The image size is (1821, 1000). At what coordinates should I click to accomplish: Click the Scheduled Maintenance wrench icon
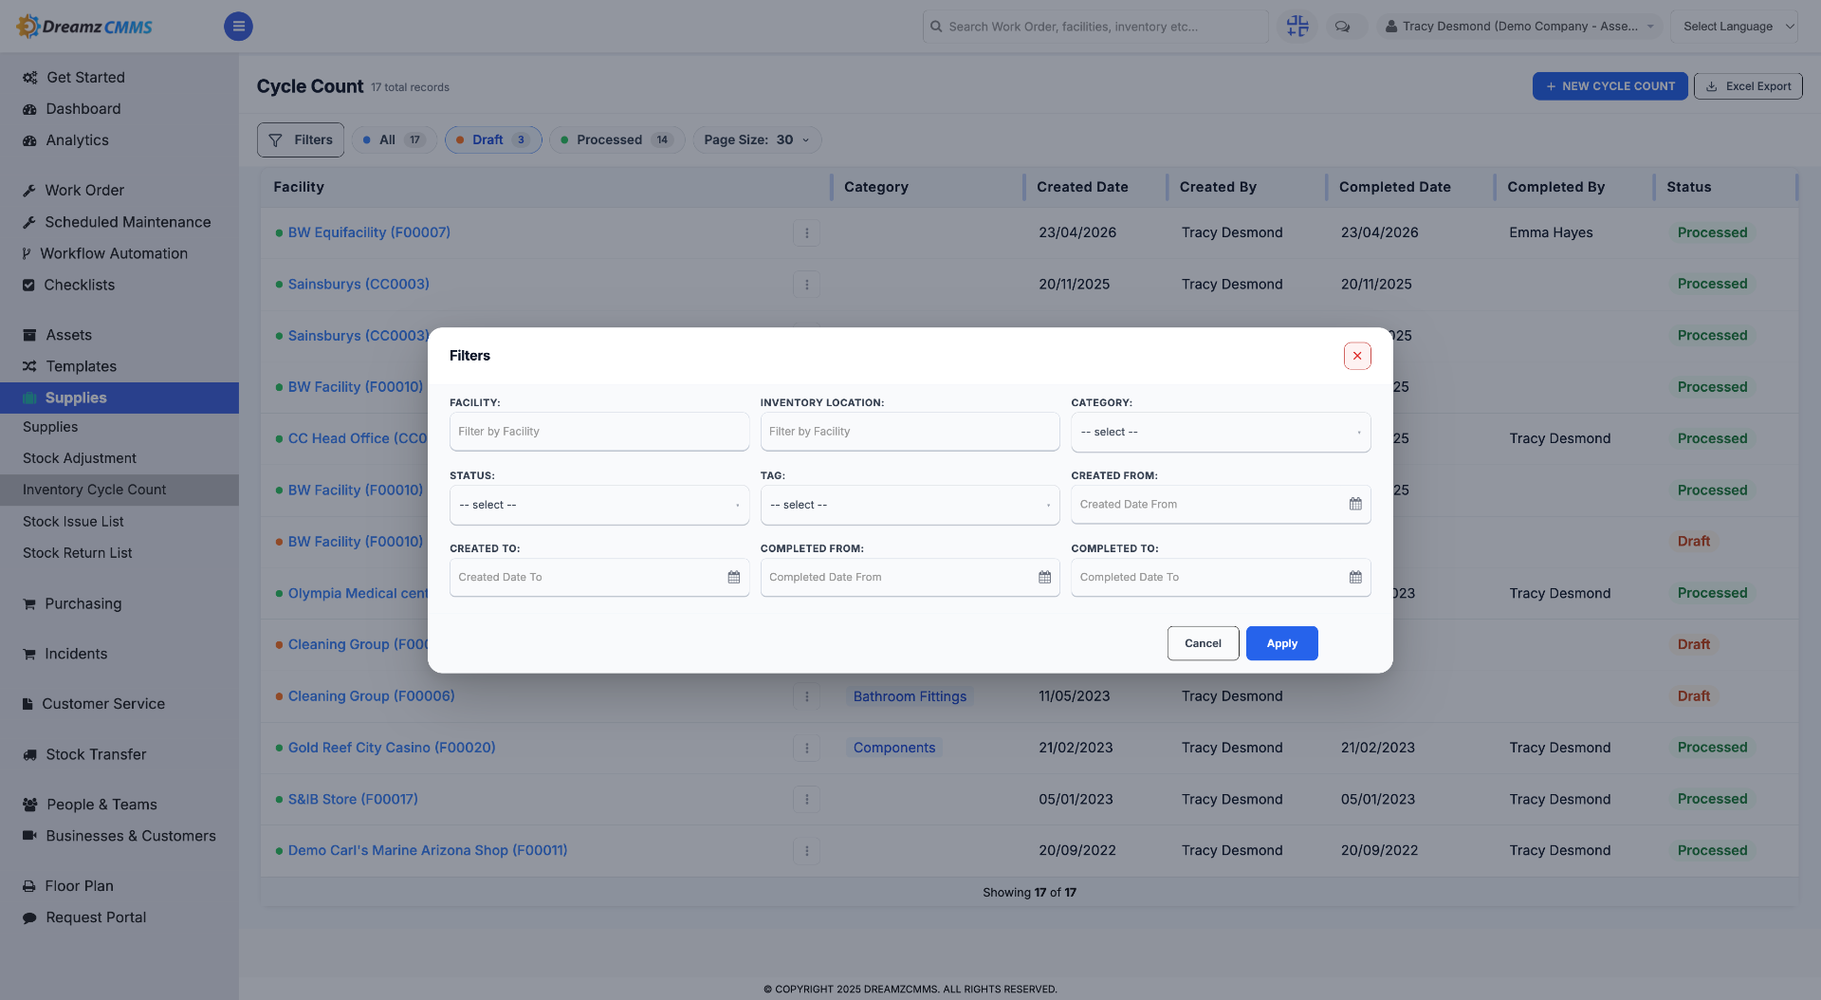click(29, 221)
